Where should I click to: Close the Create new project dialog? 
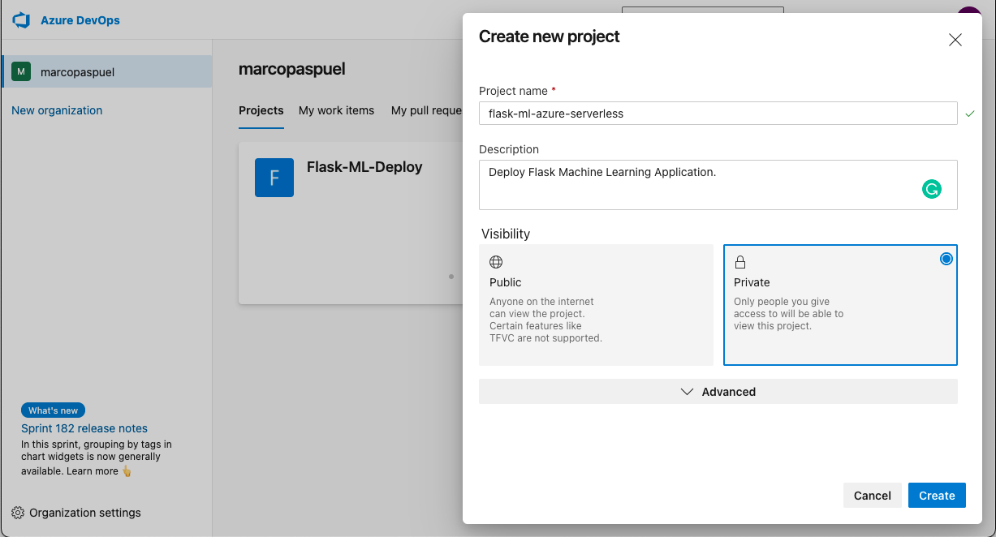pos(955,40)
